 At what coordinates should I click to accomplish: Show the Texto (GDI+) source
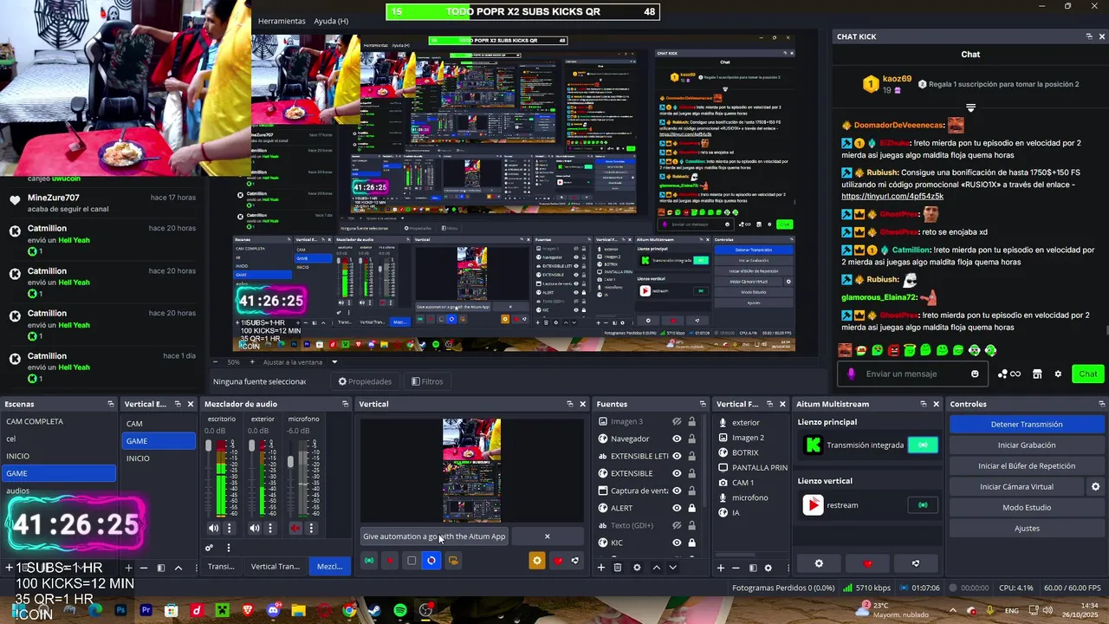pos(677,525)
